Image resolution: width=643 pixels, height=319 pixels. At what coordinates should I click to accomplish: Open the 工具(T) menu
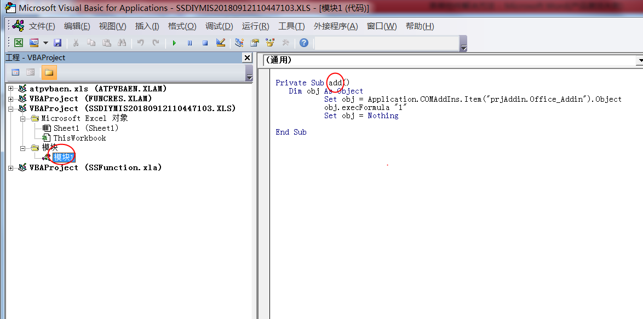291,26
